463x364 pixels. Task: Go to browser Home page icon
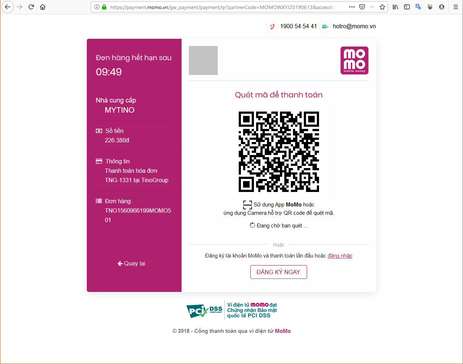click(43, 7)
